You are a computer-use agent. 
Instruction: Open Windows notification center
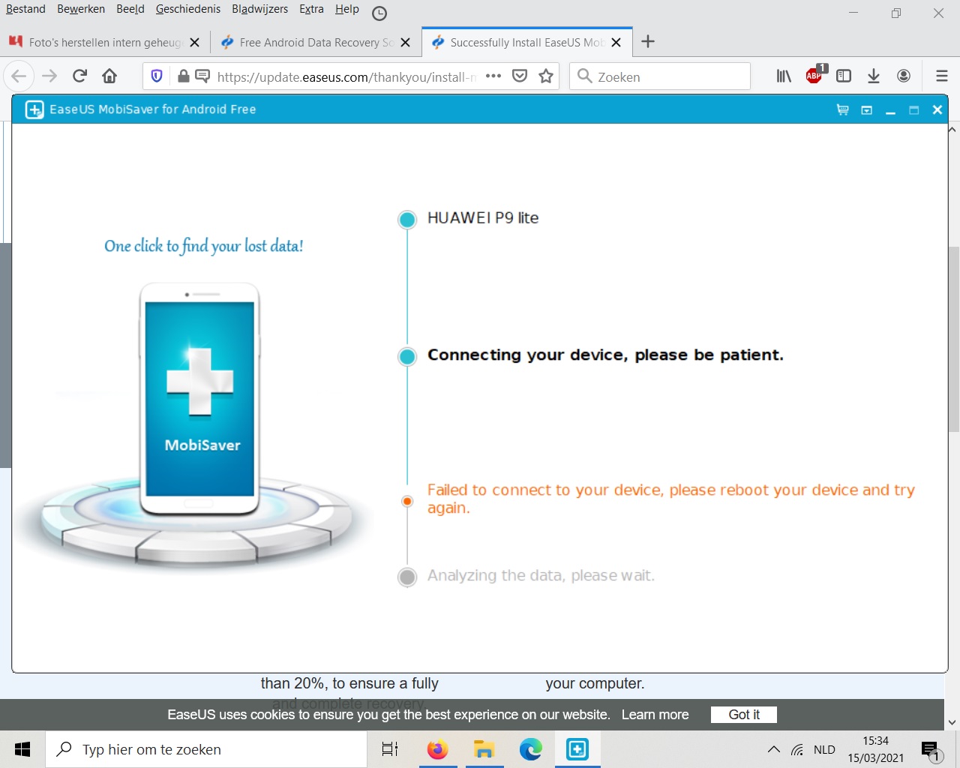(931, 749)
